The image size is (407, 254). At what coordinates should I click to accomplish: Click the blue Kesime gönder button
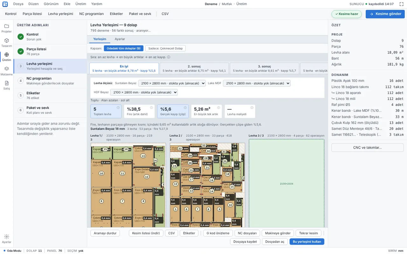[x=385, y=14]
